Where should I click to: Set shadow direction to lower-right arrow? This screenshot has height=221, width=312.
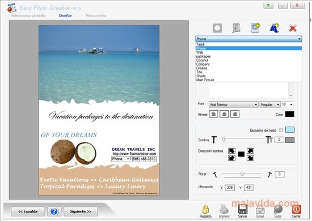250,158
